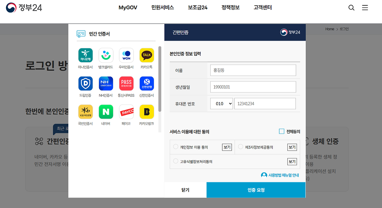This screenshot has width=382, height=208.
Task: Click the 정부24 logo in the header
Action: [x=24, y=8]
